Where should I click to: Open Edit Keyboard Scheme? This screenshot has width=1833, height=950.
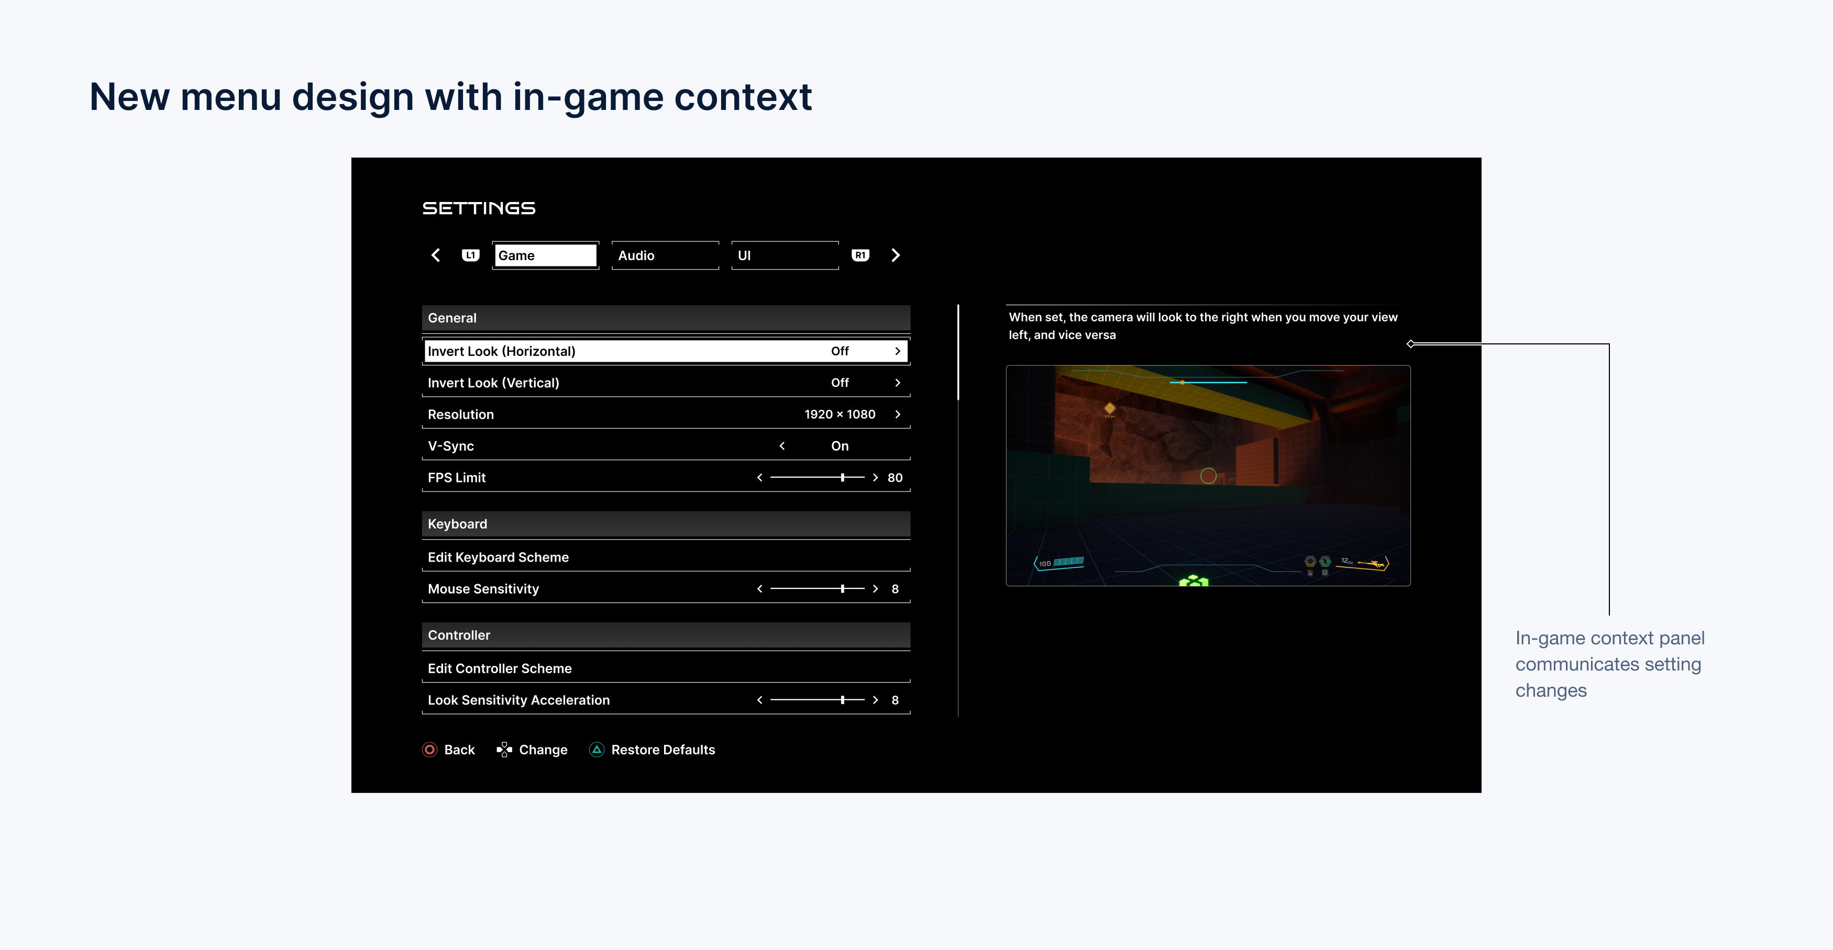point(498,557)
